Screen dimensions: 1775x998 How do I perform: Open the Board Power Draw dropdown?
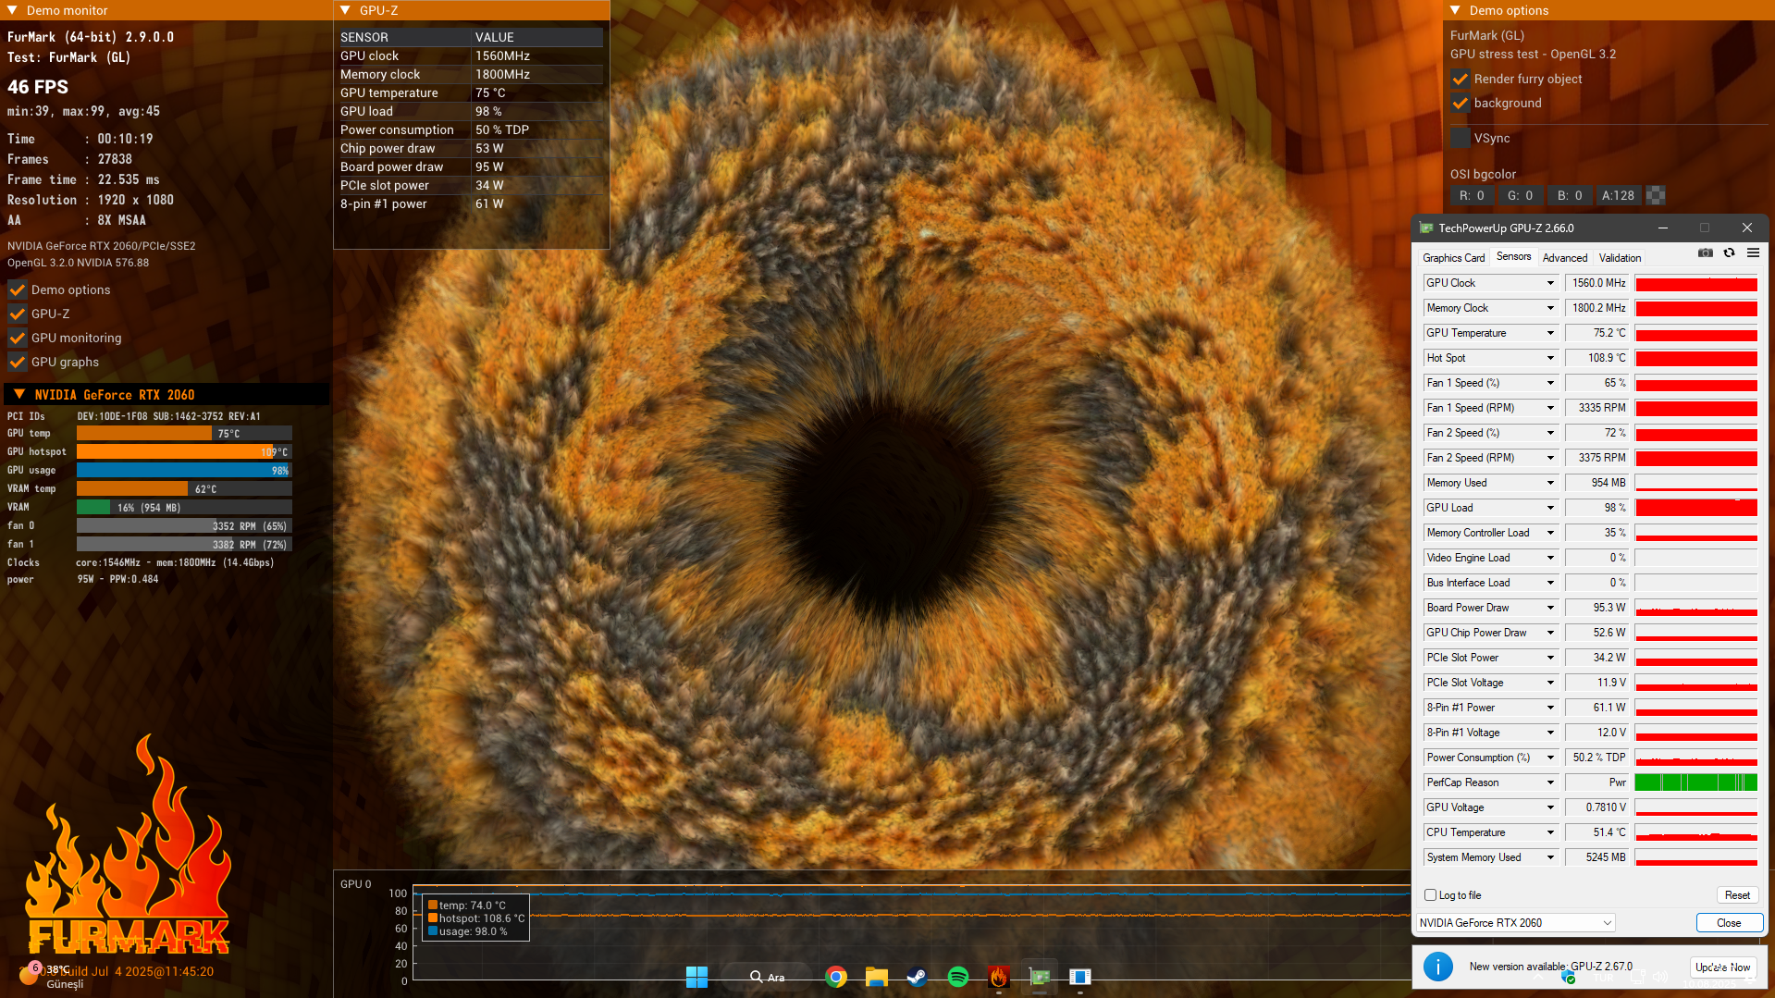(x=1550, y=608)
